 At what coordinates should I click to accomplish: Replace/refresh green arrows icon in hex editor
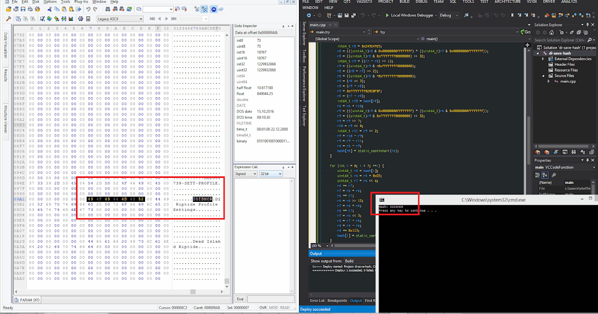click(129, 9)
